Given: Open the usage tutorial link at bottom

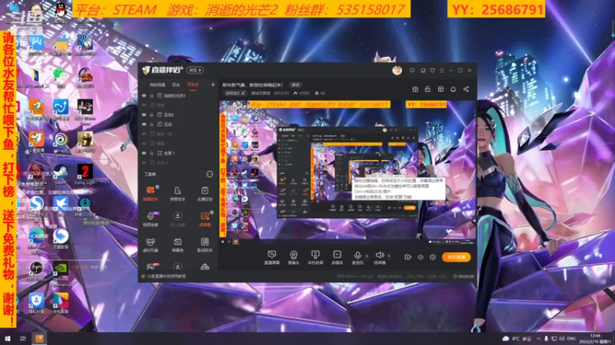Looking at the screenshot, I should coord(167,276).
